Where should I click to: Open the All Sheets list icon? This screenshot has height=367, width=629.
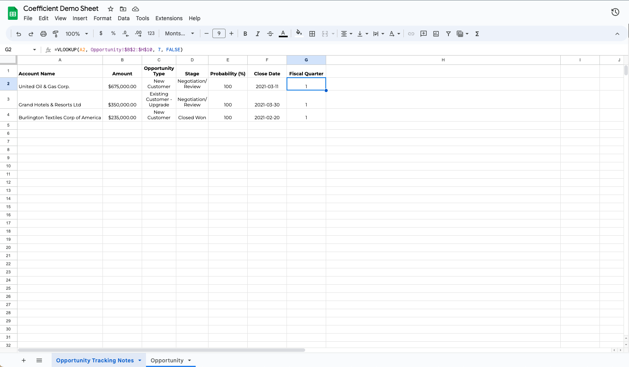[x=39, y=360]
